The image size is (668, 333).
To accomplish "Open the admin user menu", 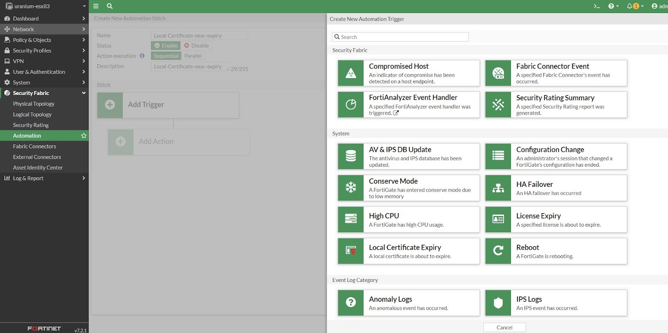I will (x=659, y=6).
